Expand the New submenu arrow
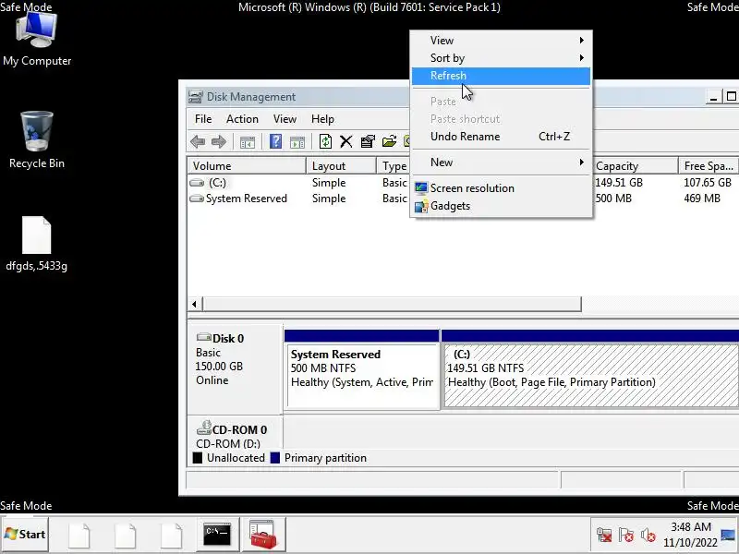Viewport: 739px width, 554px height. coord(582,163)
